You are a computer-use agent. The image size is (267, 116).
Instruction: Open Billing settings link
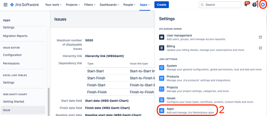[x=210, y=48]
